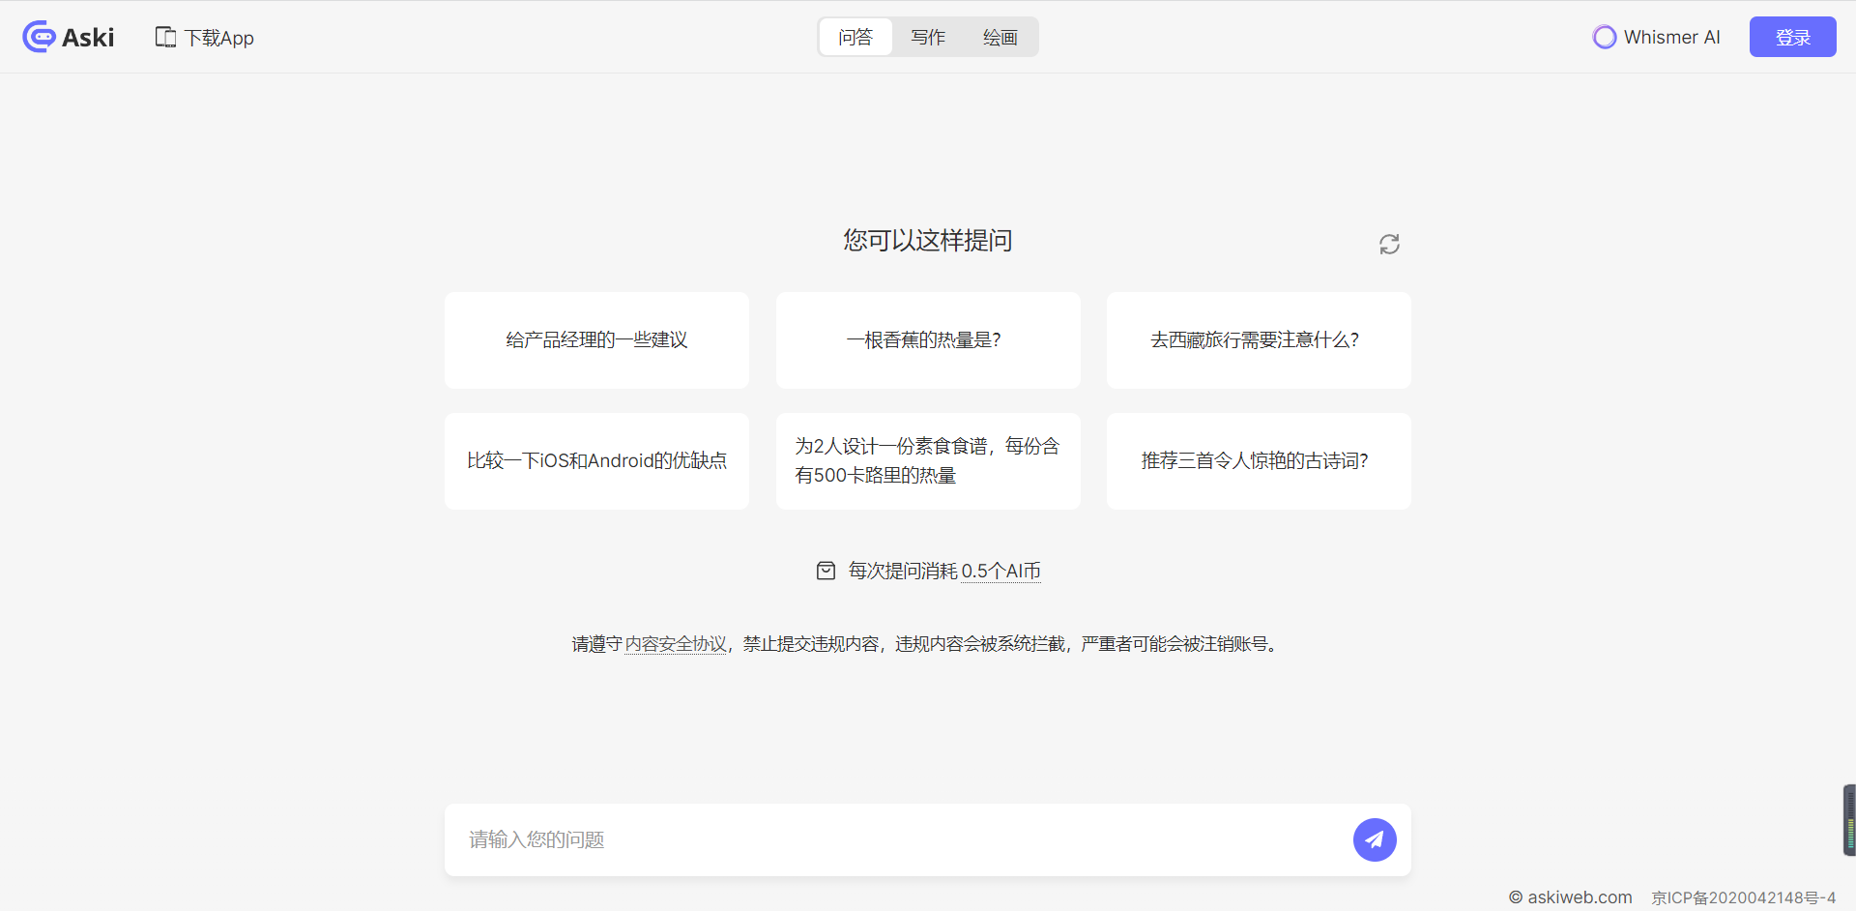The image size is (1856, 911).
Task: Switch to the 问答 tab
Action: tap(855, 37)
